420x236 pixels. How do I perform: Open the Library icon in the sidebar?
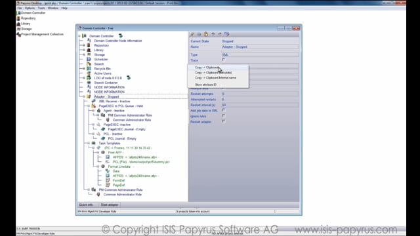pyautogui.click(x=18, y=24)
